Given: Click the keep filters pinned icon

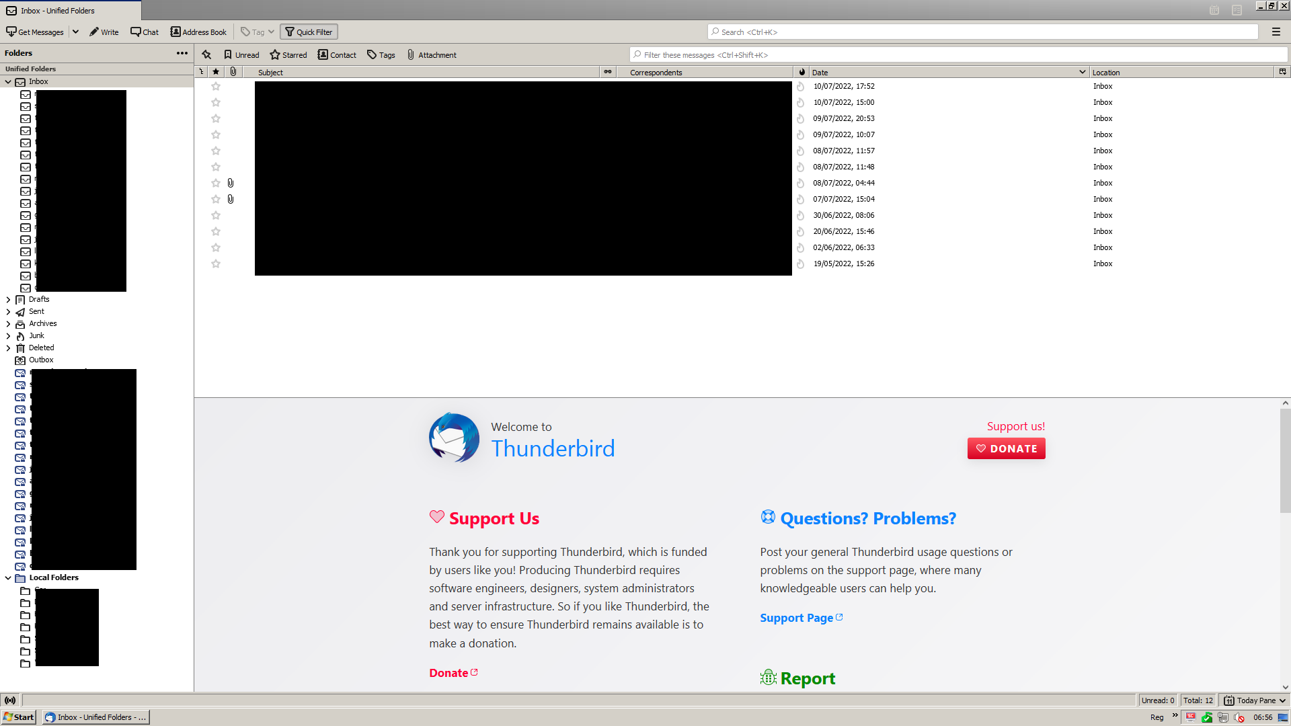Looking at the screenshot, I should (206, 55).
